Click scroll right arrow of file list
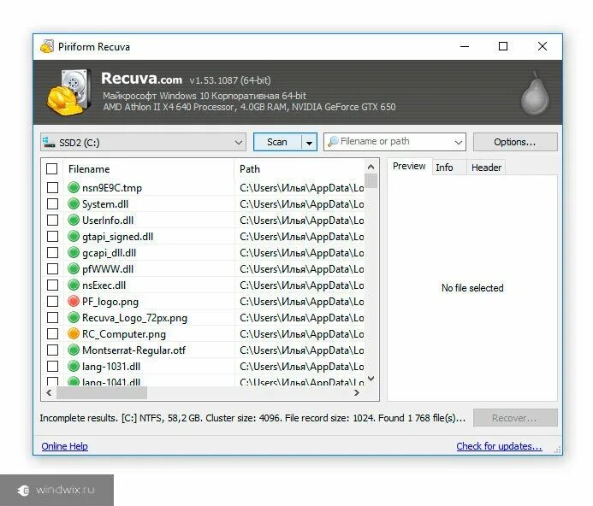The image size is (593, 506). click(357, 393)
